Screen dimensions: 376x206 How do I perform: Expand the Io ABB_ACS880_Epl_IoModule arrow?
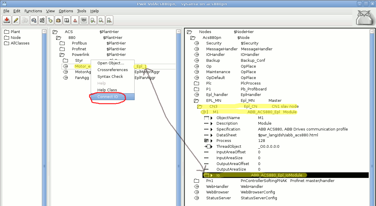(x=212, y=175)
